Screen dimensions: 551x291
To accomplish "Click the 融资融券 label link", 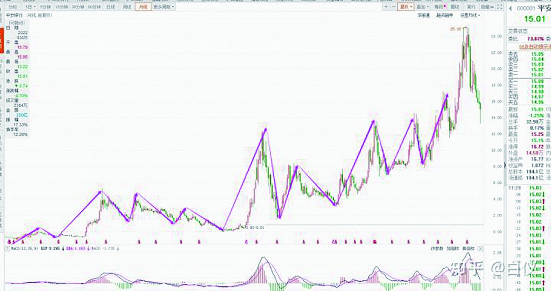I will click(x=445, y=16).
